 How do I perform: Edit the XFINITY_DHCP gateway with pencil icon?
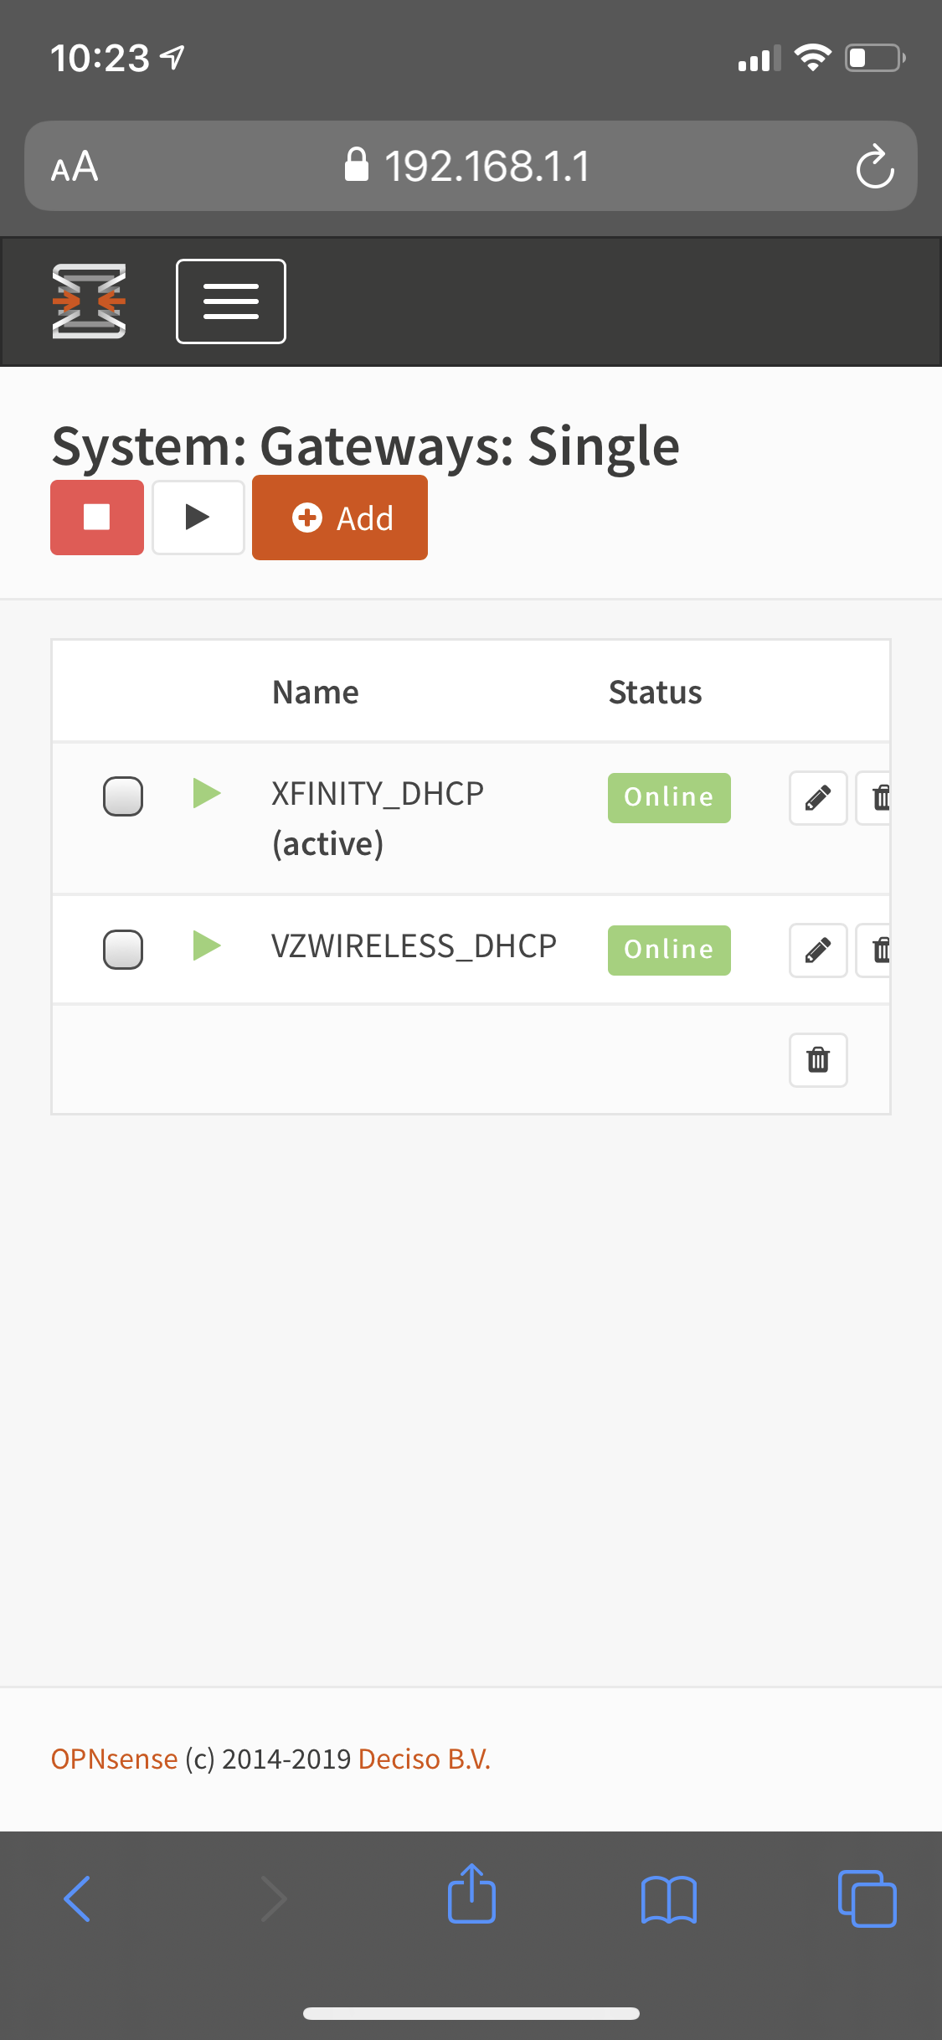(x=817, y=797)
